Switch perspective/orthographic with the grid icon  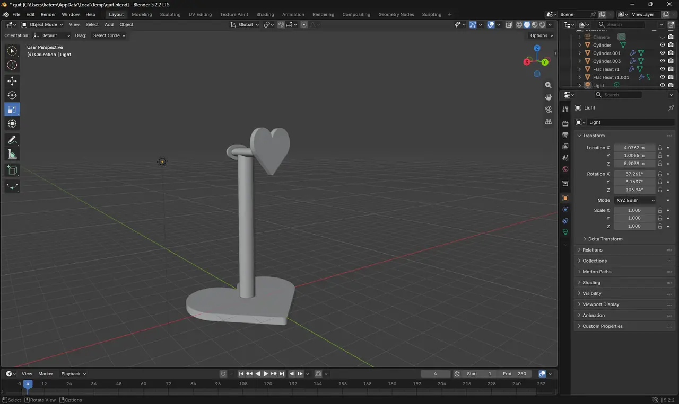(549, 121)
